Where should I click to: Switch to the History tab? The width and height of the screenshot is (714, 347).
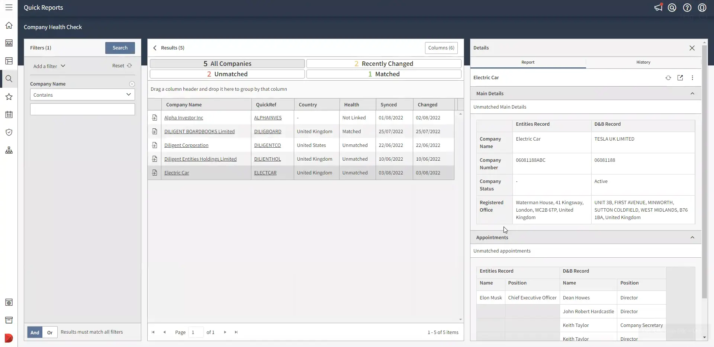[643, 62]
